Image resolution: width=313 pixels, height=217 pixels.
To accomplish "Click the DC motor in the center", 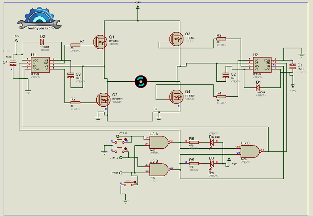I will click(x=140, y=81).
